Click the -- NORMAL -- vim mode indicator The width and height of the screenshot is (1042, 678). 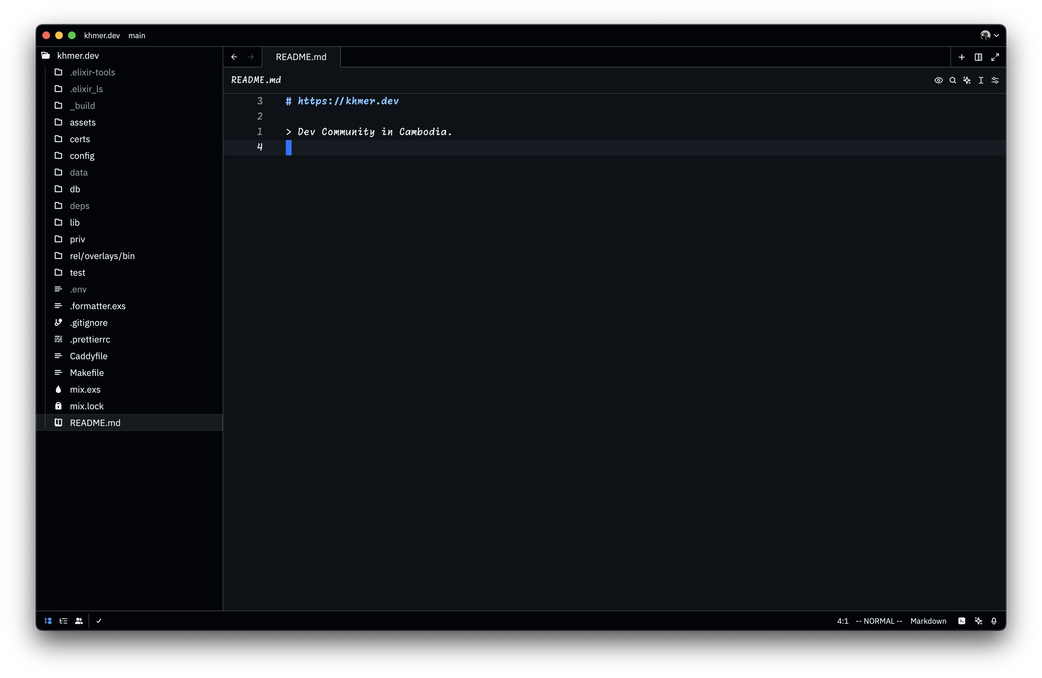tap(879, 621)
